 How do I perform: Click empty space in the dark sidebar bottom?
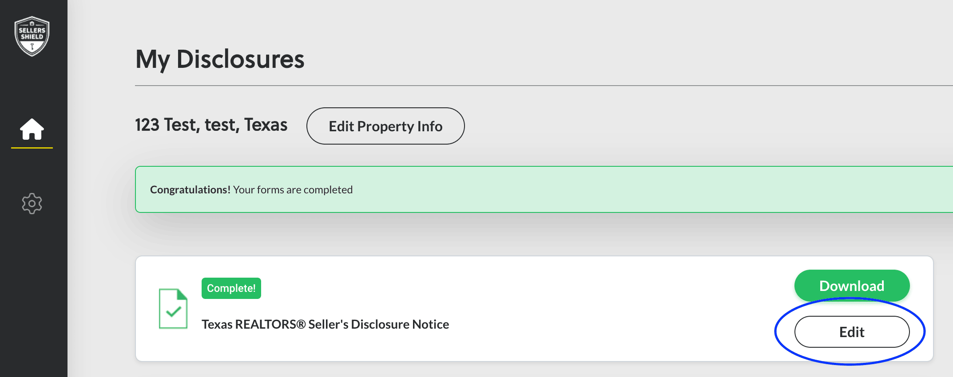34,310
